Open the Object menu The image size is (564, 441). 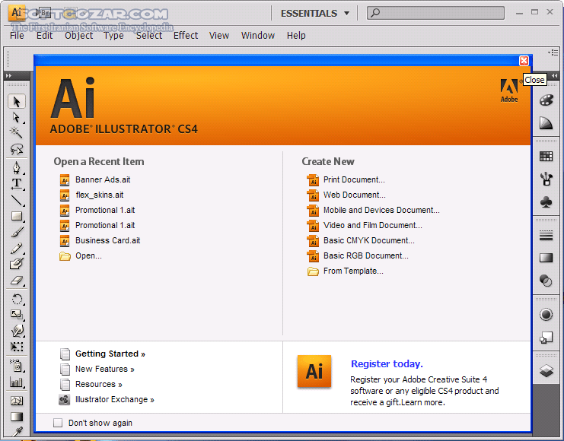click(78, 36)
